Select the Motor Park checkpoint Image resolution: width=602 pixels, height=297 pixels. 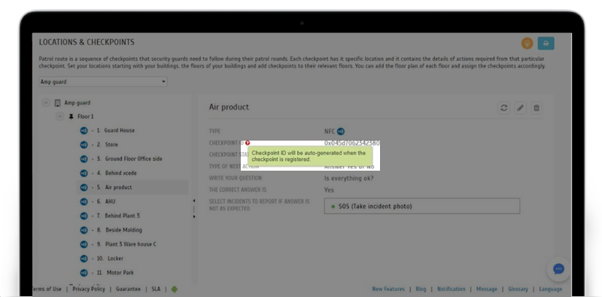(120, 272)
